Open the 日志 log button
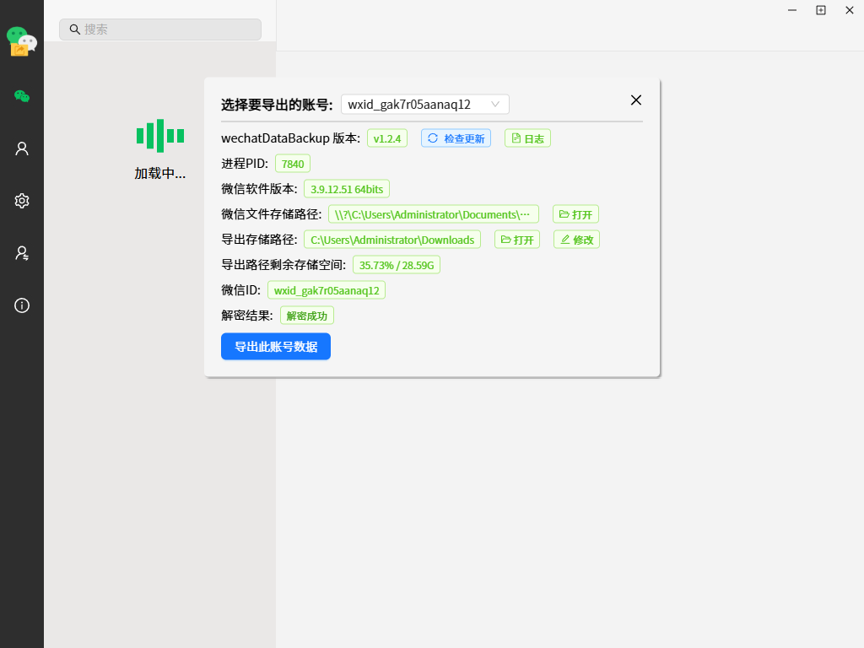Viewport: 864px width, 648px height. (527, 138)
